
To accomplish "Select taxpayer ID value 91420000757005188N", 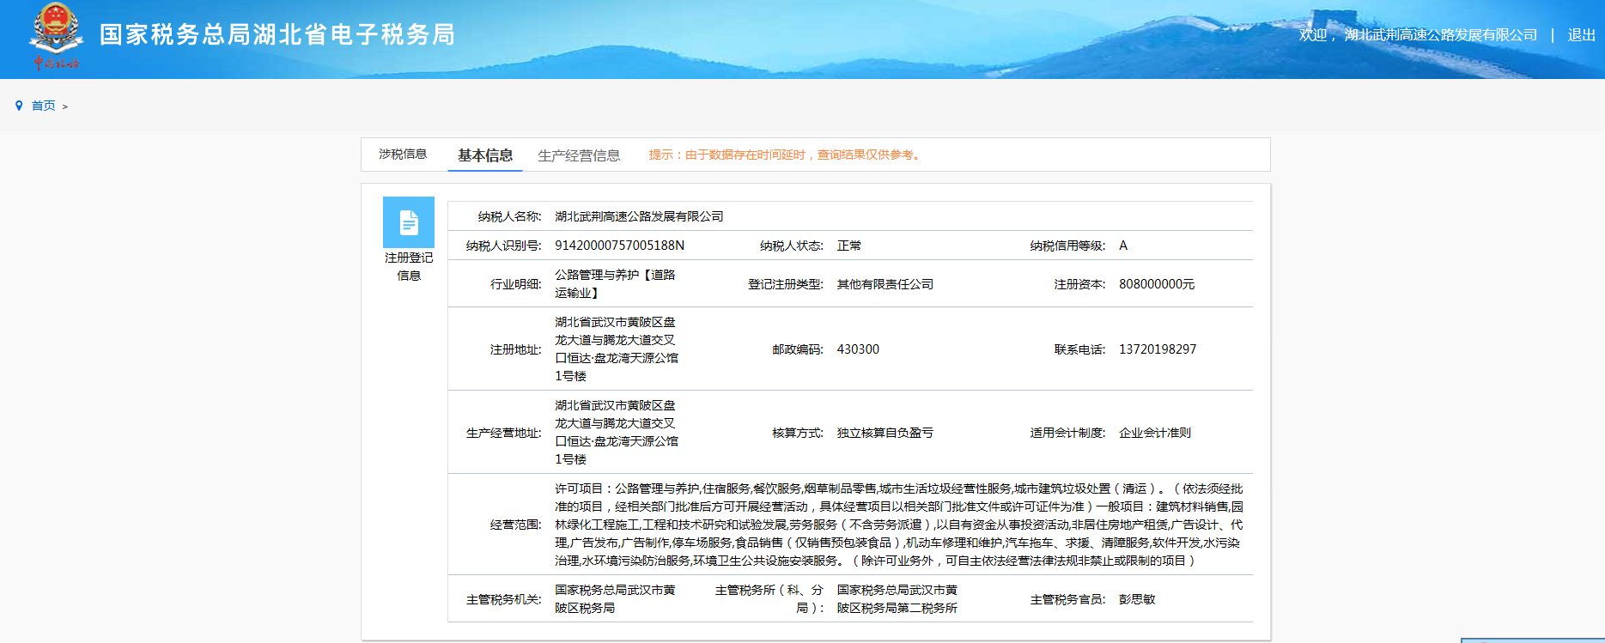I will point(619,246).
